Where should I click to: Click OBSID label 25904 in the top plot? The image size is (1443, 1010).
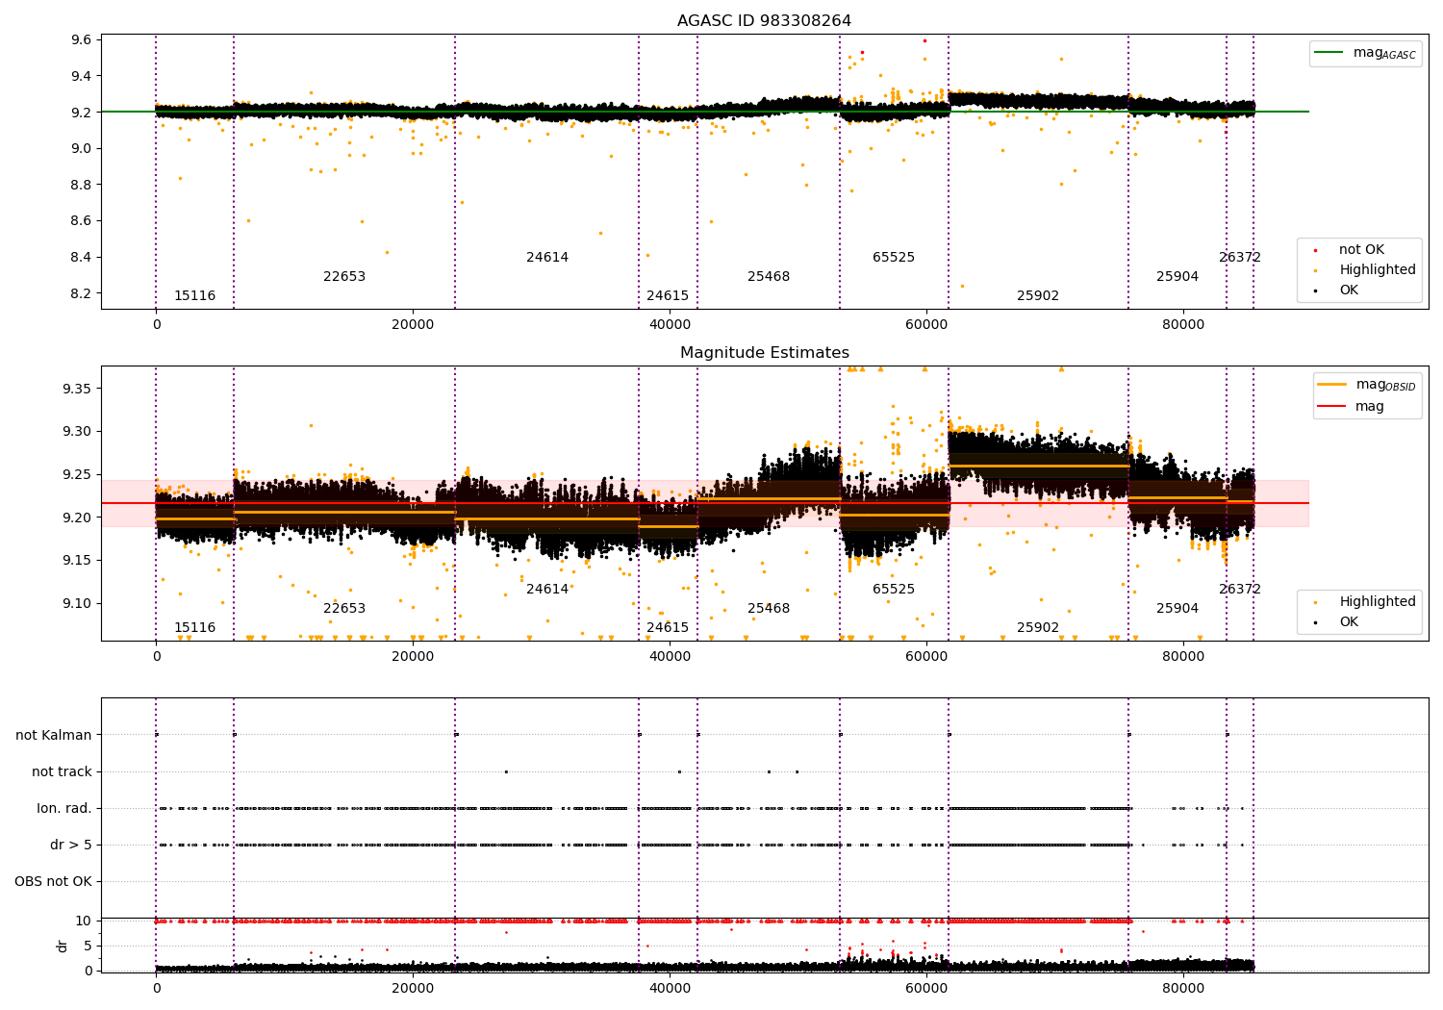pos(1177,277)
